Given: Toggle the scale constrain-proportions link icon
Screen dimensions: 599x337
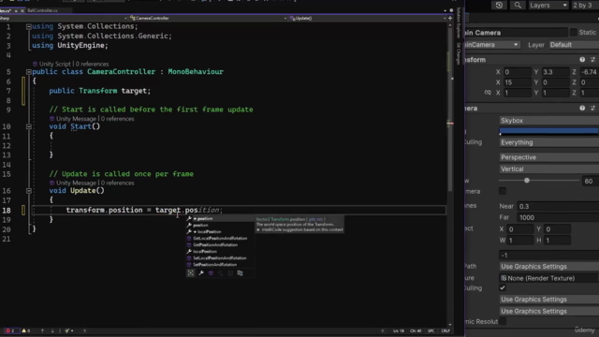Looking at the screenshot, I should pyautogui.click(x=488, y=93).
